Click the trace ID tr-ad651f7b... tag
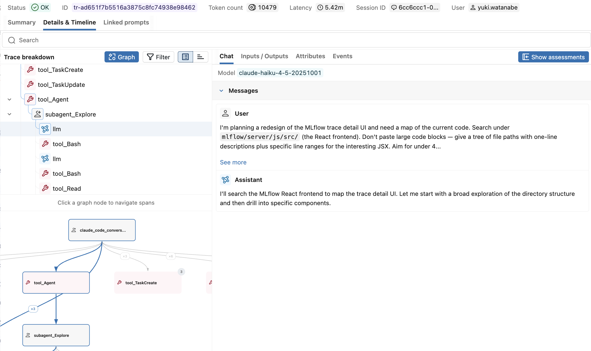Image resolution: width=591 pixels, height=351 pixels. coord(134,7)
